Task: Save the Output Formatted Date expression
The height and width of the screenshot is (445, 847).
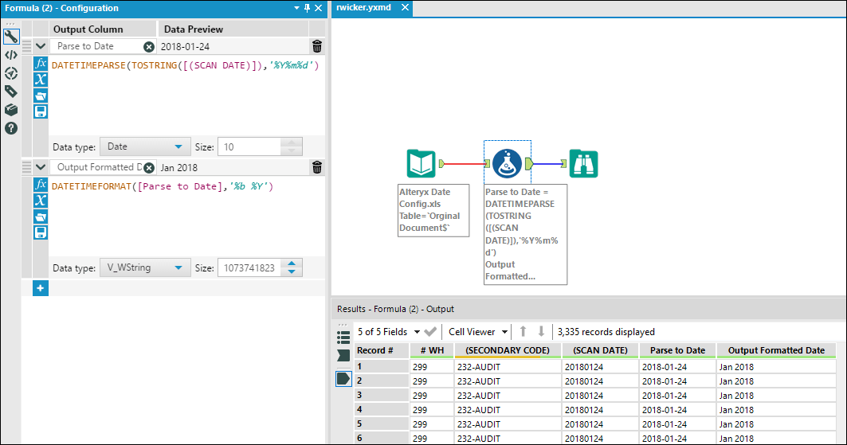Action: [41, 232]
